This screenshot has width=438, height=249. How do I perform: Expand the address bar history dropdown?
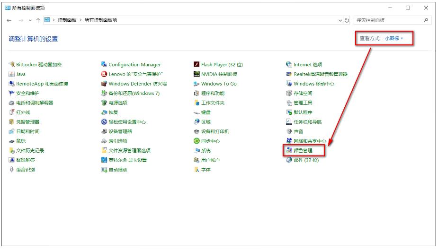[340, 20]
